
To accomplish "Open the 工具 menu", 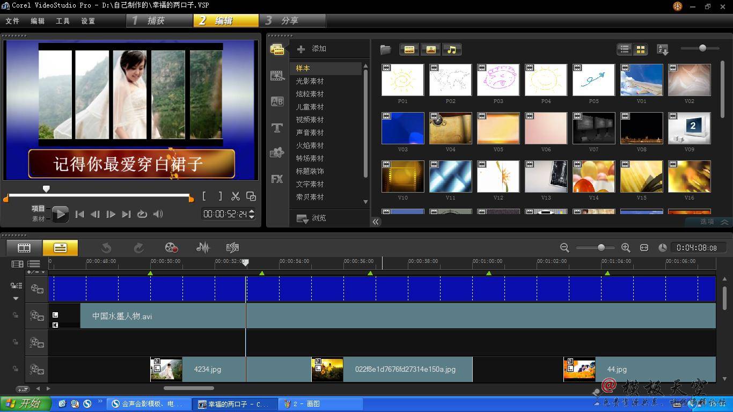I will coord(63,21).
